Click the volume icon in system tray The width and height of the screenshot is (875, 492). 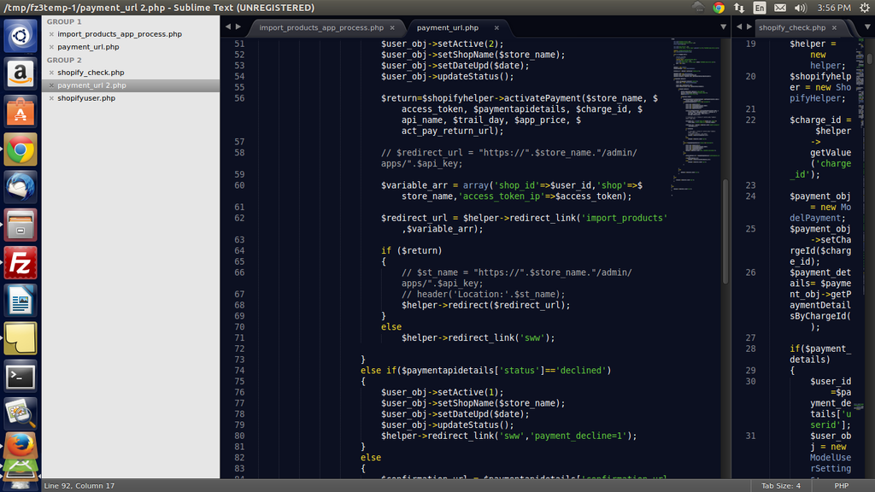(x=800, y=8)
